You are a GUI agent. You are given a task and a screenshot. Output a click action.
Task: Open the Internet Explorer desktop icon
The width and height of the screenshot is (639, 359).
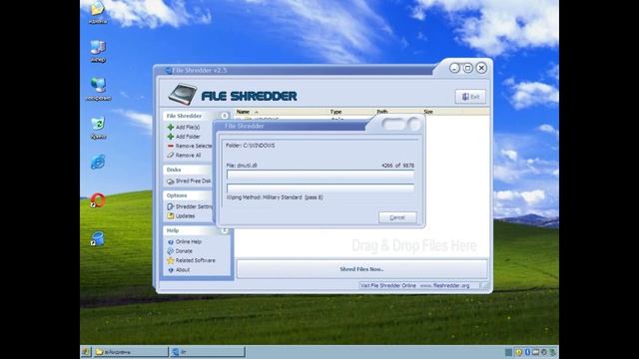98,162
